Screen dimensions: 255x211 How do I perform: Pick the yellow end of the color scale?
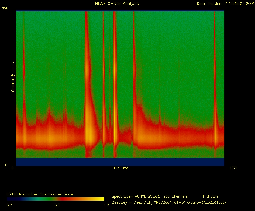(x=101, y=199)
